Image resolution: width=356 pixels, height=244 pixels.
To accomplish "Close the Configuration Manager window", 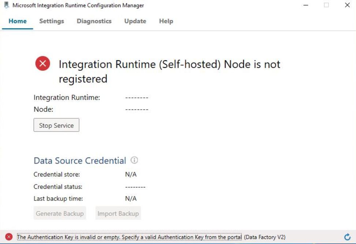I will (347, 5).
